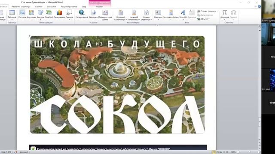Open the Картинка clip art icon

[x=31, y=14]
